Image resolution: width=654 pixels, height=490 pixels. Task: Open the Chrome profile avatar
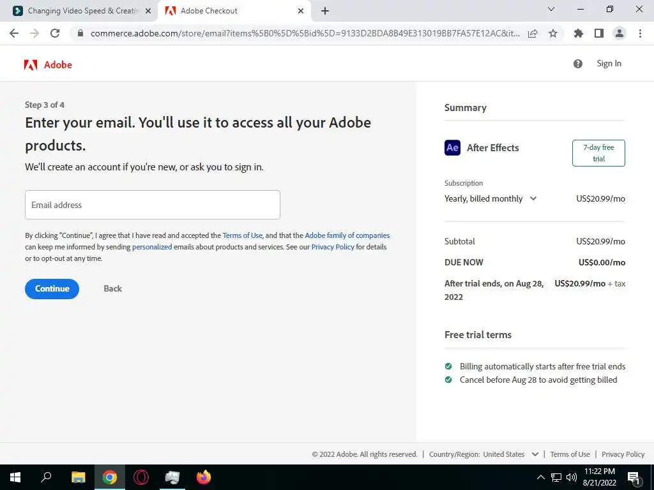click(620, 33)
